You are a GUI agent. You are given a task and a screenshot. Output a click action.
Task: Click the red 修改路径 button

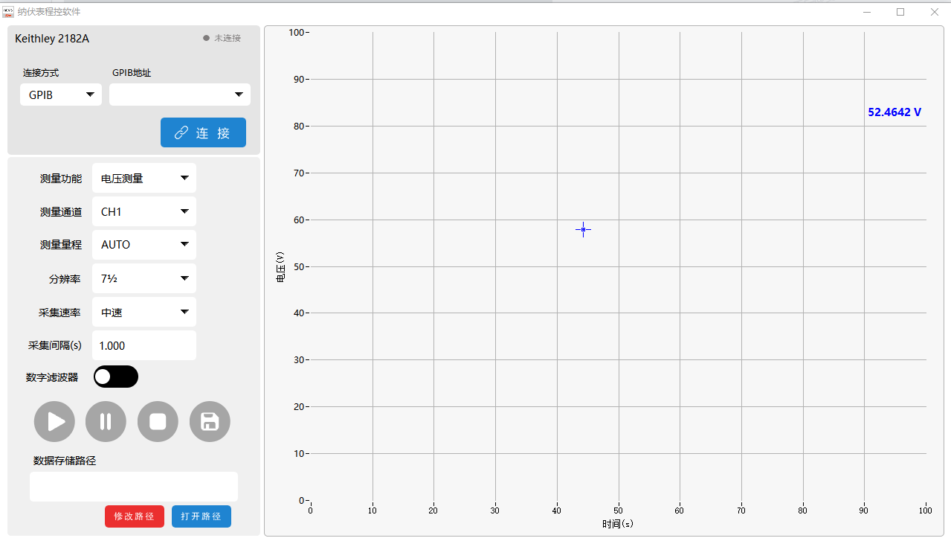135,516
